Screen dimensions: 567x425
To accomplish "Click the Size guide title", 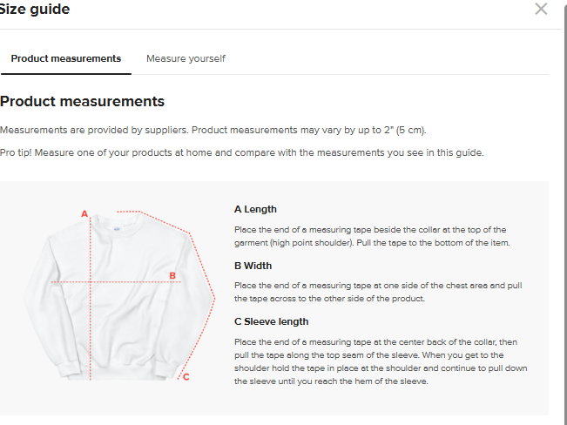I will point(35,10).
